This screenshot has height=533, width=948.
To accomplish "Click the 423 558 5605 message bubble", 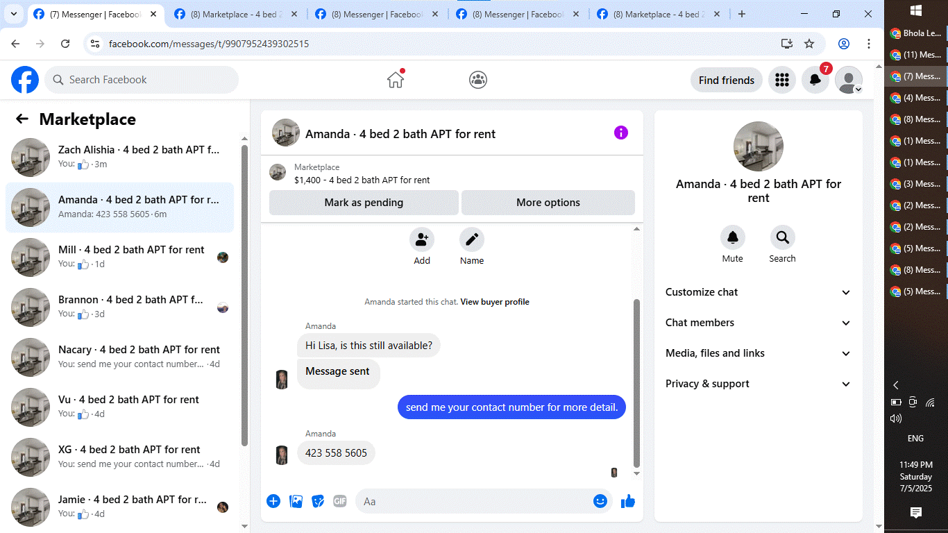I will point(337,453).
